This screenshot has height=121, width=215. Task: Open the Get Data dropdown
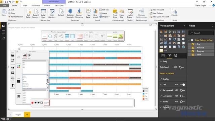(x=28, y=13)
